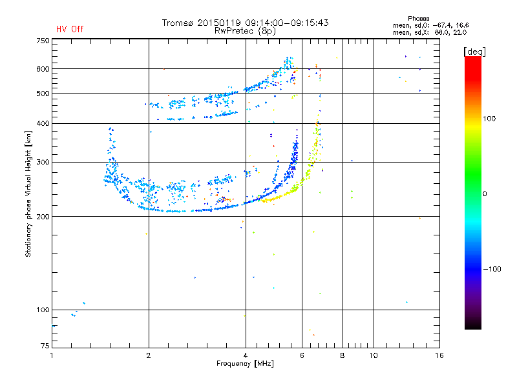Click the frequency axis label "1"
This screenshot has width=517, height=387.
coord(52,355)
